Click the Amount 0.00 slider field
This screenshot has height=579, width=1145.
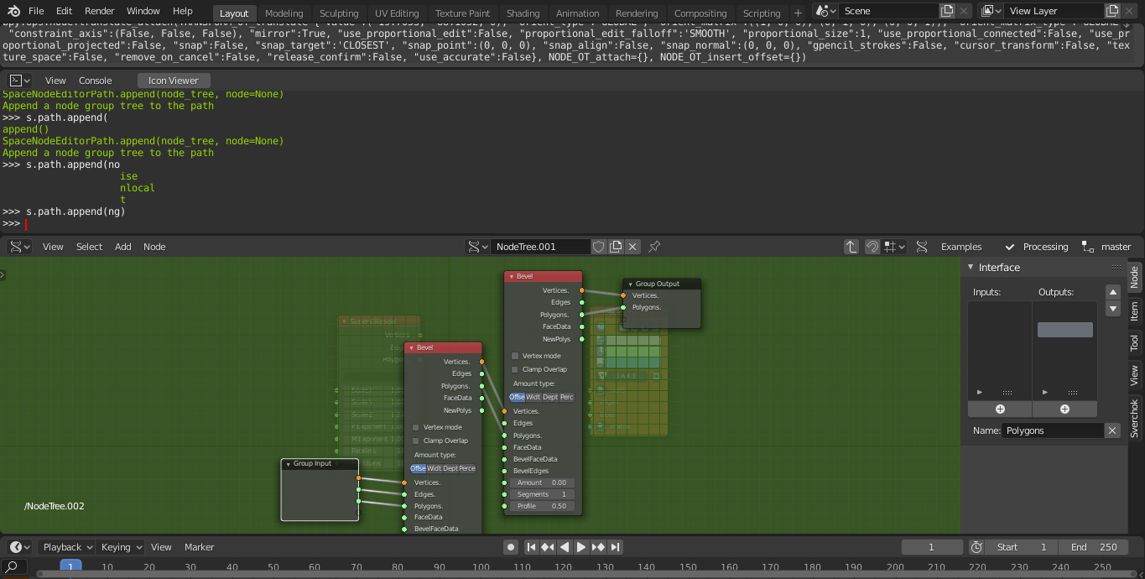[542, 482]
